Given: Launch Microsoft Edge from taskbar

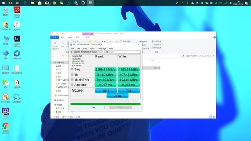Looking at the screenshot, I should coord(25,3).
